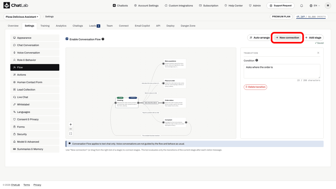Click the Terms footer link
Viewport: 336px width, 189px height.
pos(27,185)
